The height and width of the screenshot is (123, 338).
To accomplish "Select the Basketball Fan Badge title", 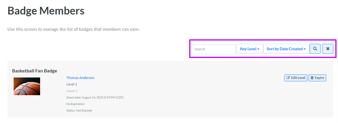I will [x=35, y=71].
